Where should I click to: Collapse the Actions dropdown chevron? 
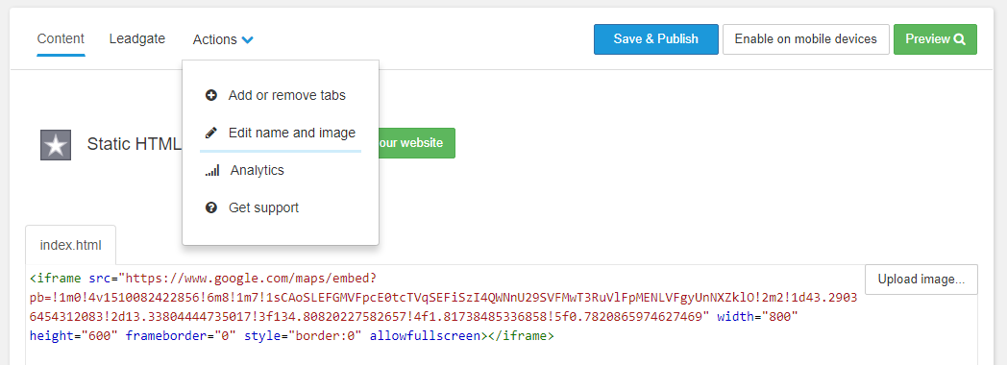(x=247, y=39)
